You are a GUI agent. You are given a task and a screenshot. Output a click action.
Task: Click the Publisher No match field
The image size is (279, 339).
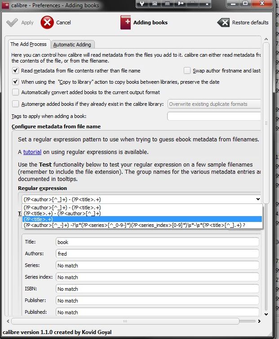157,300
